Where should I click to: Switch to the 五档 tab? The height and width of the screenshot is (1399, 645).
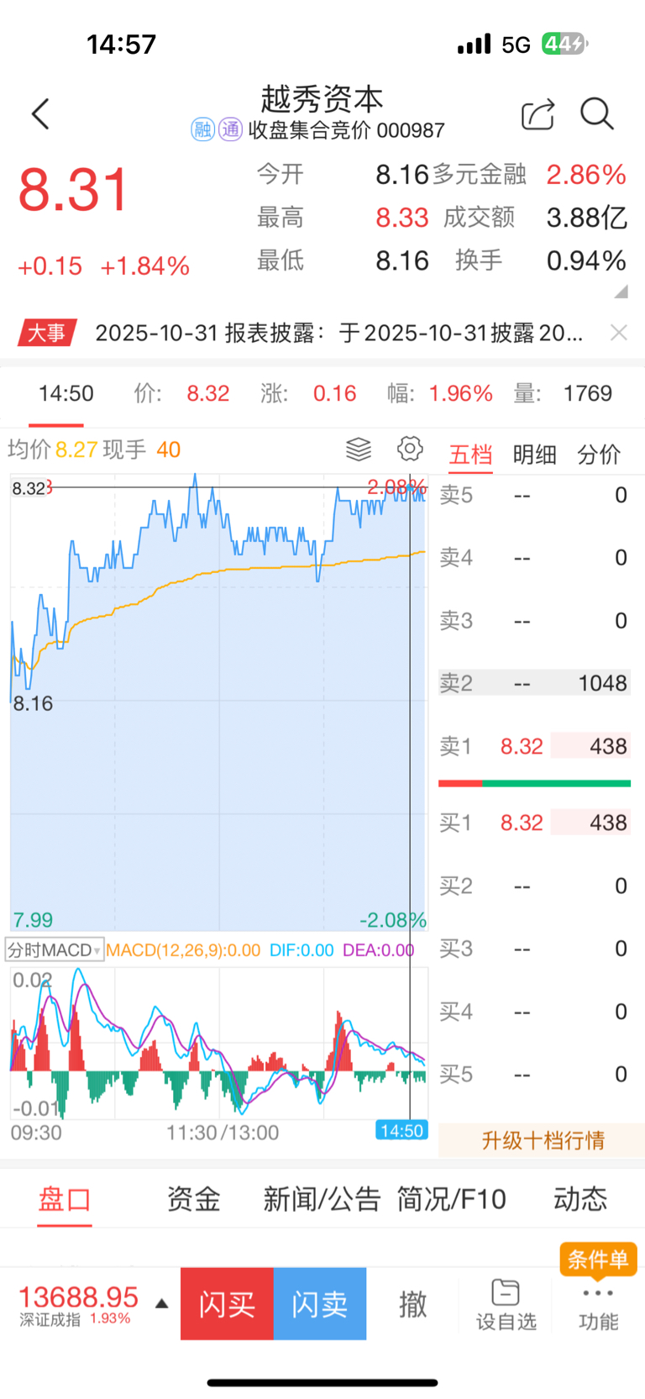[470, 455]
